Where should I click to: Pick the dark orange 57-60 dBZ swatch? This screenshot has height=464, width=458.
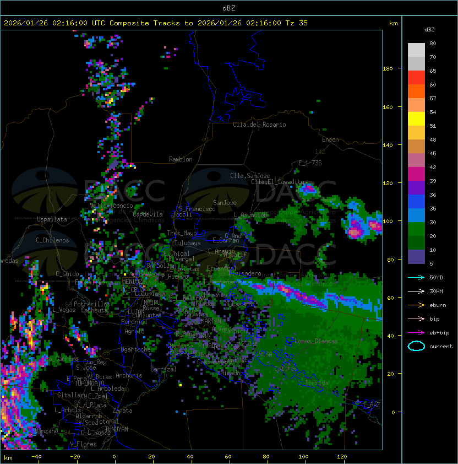(x=416, y=91)
